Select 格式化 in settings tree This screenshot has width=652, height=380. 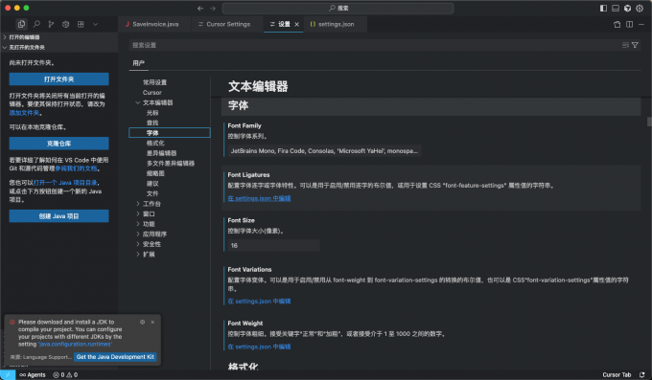tap(155, 143)
